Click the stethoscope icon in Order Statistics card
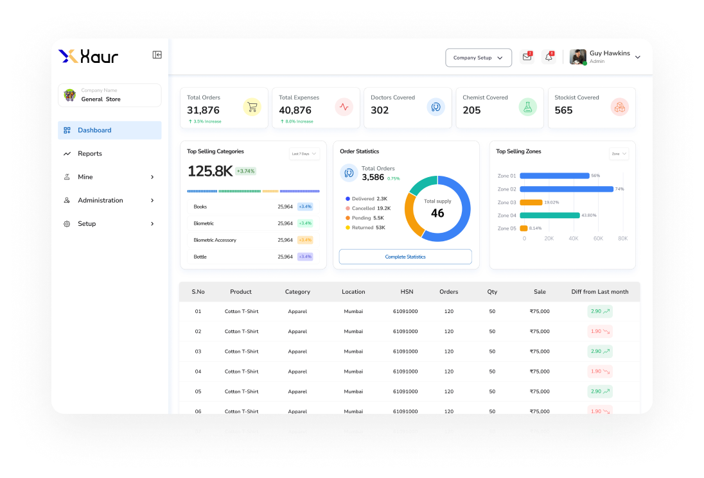The image size is (704, 478). click(348, 173)
